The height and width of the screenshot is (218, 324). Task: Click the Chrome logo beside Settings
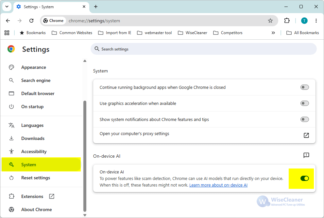point(11,49)
